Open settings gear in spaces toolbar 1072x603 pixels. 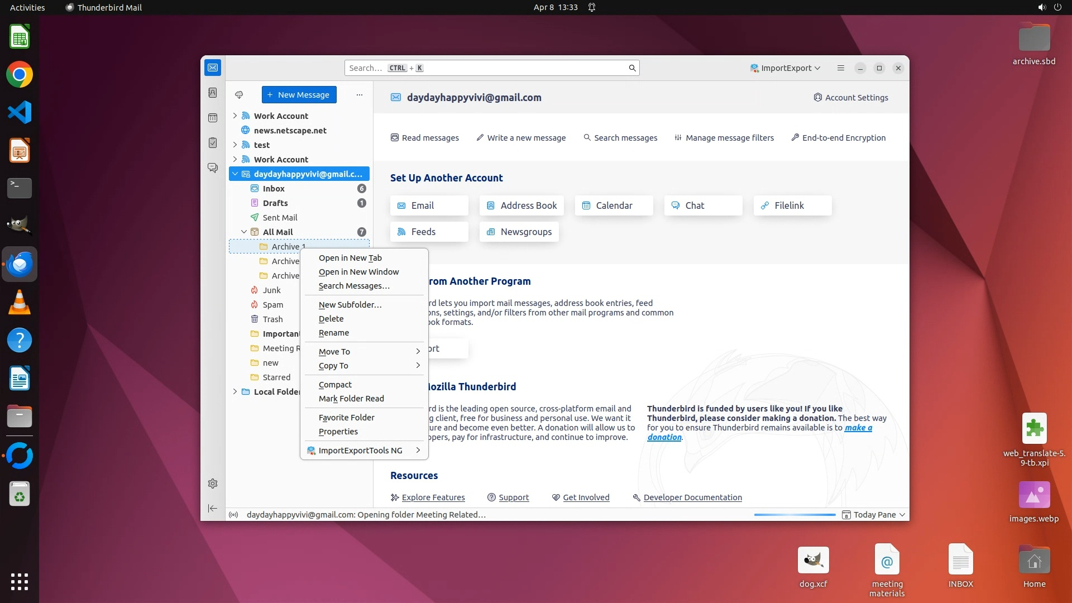click(x=213, y=484)
